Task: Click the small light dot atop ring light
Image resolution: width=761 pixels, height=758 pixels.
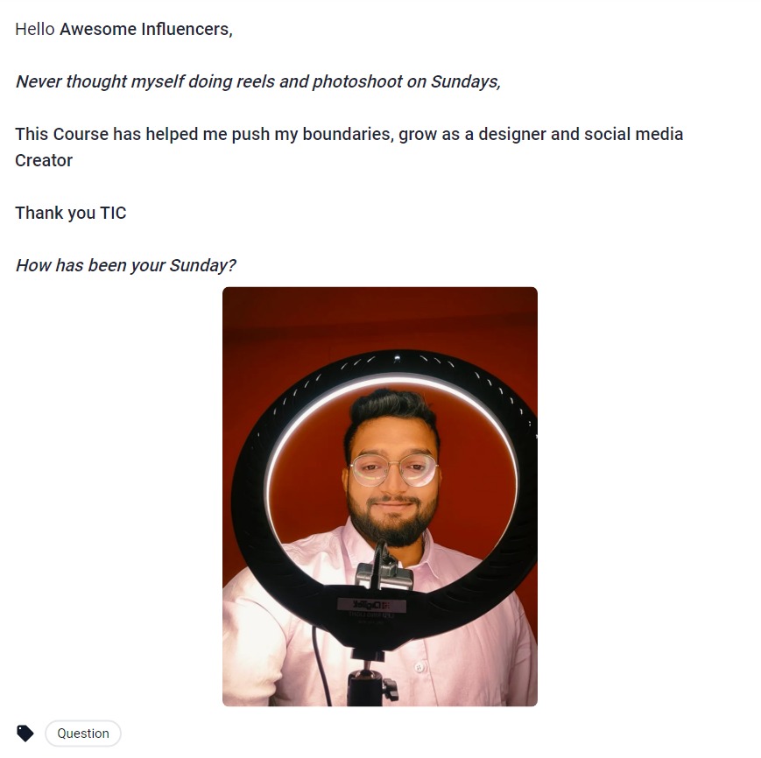Action: 397,359
